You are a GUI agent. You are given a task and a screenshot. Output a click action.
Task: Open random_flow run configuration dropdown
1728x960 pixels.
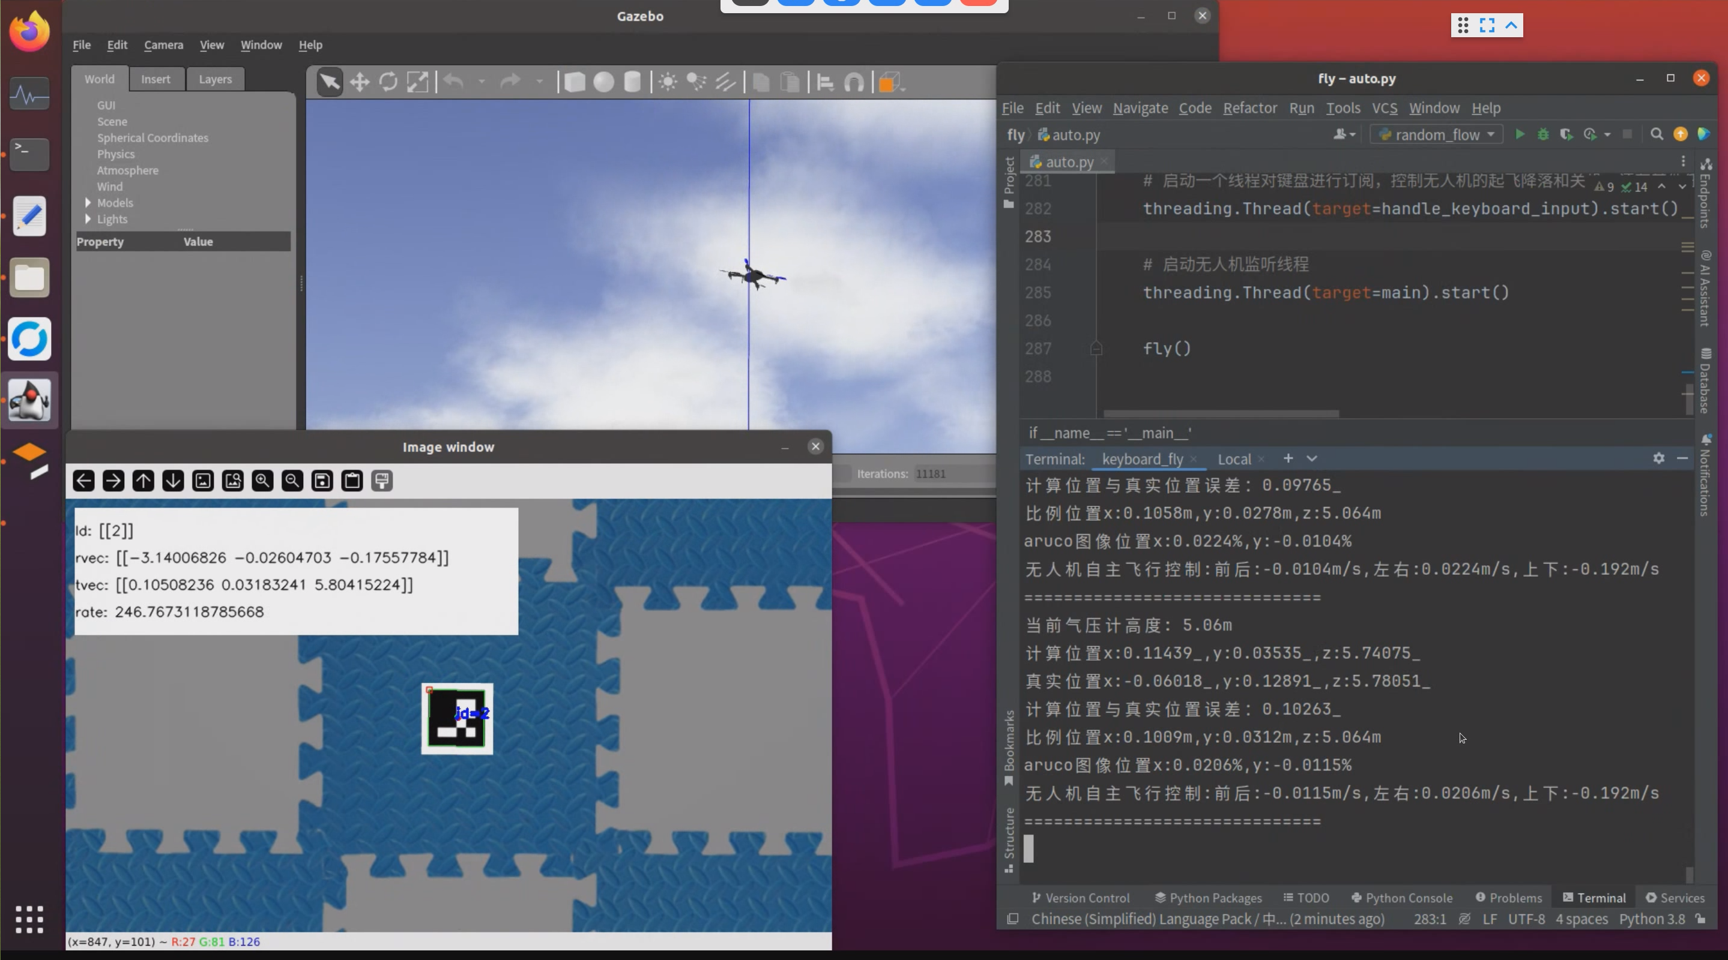[1436, 134]
